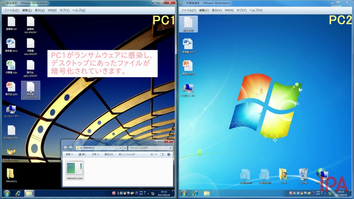This screenshot has height=199, width=354.
Task: Toggle CAPS indicator on PC1 language bar
Action: [x=141, y=192]
